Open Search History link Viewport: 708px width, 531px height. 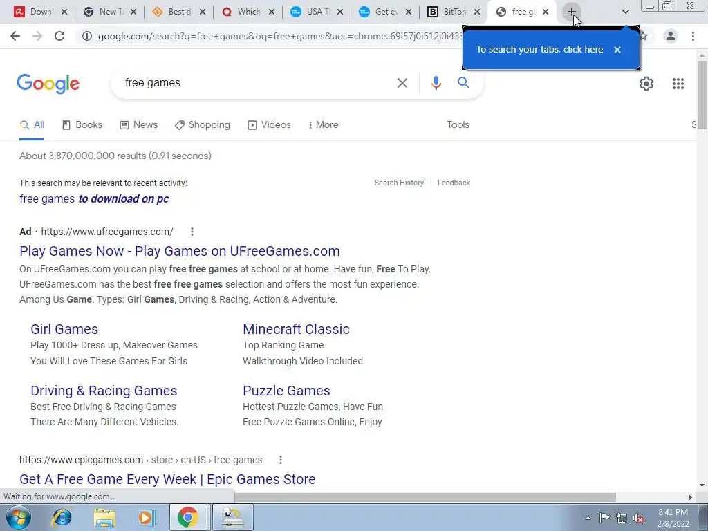click(399, 183)
